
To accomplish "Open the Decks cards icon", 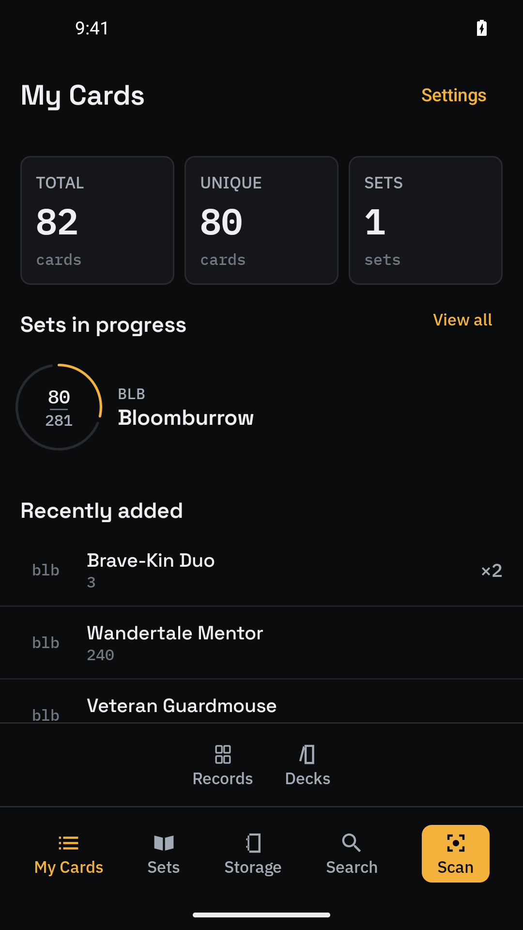I will coord(308,754).
